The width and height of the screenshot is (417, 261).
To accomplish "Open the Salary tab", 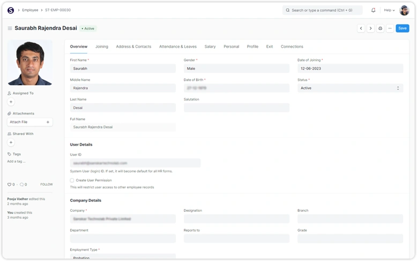I will (210, 47).
